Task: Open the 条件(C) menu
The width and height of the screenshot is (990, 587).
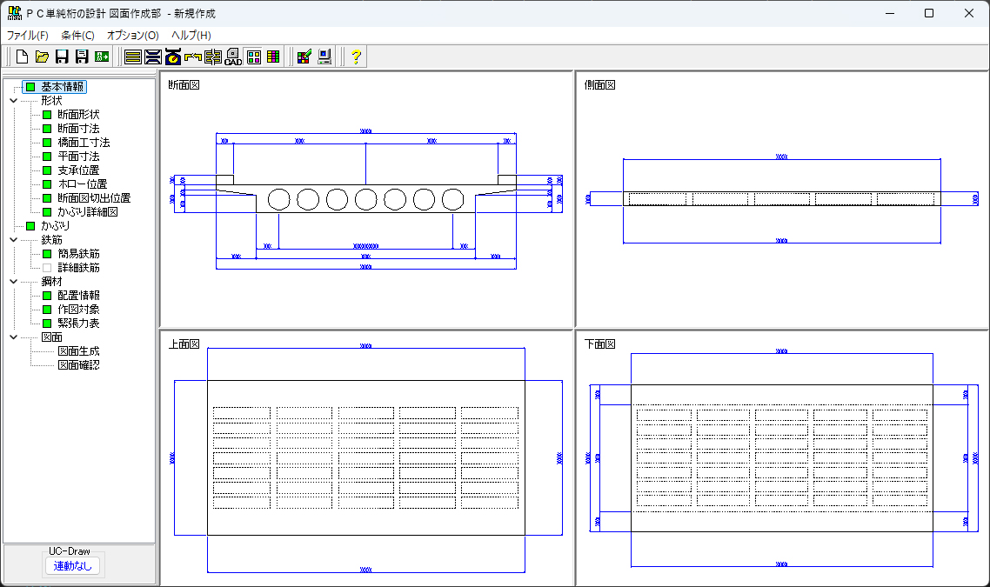Action: (77, 36)
